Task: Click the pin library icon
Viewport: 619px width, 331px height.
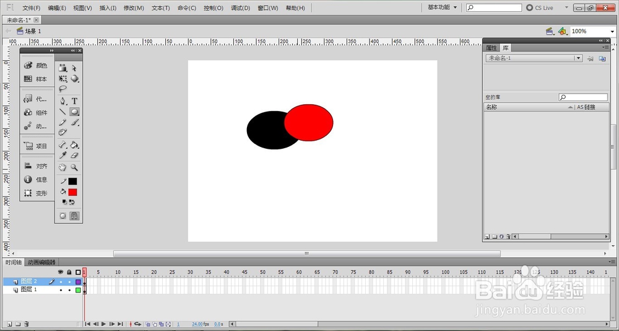Action: 590,58
